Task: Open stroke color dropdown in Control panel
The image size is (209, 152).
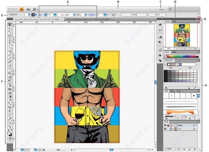Action: pyautogui.click(x=36, y=15)
